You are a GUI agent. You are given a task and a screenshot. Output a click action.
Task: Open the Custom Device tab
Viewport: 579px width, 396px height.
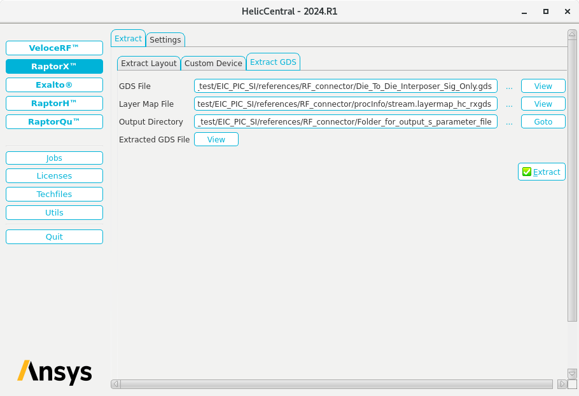click(213, 64)
